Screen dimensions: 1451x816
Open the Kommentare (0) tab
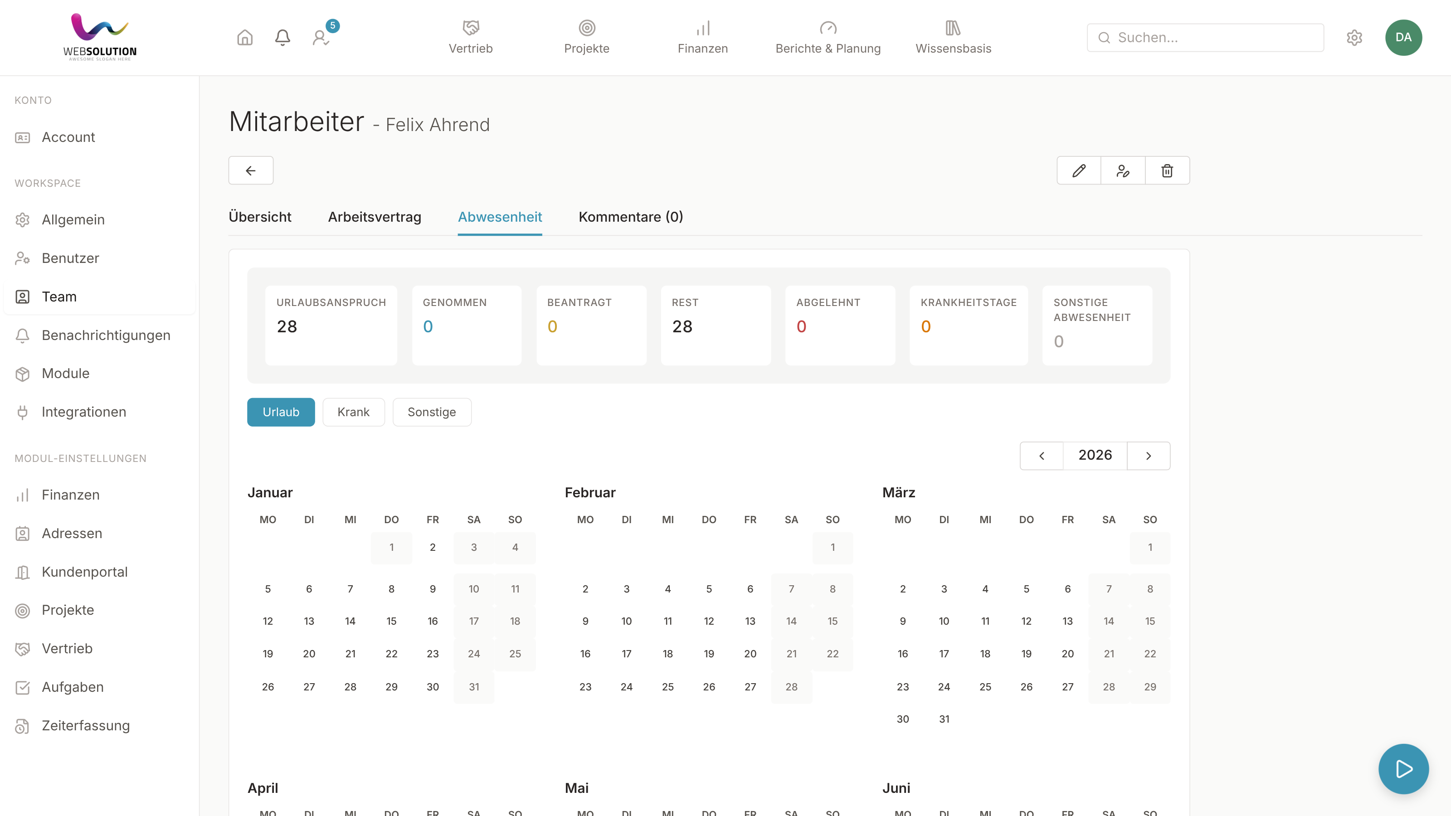[x=631, y=218]
